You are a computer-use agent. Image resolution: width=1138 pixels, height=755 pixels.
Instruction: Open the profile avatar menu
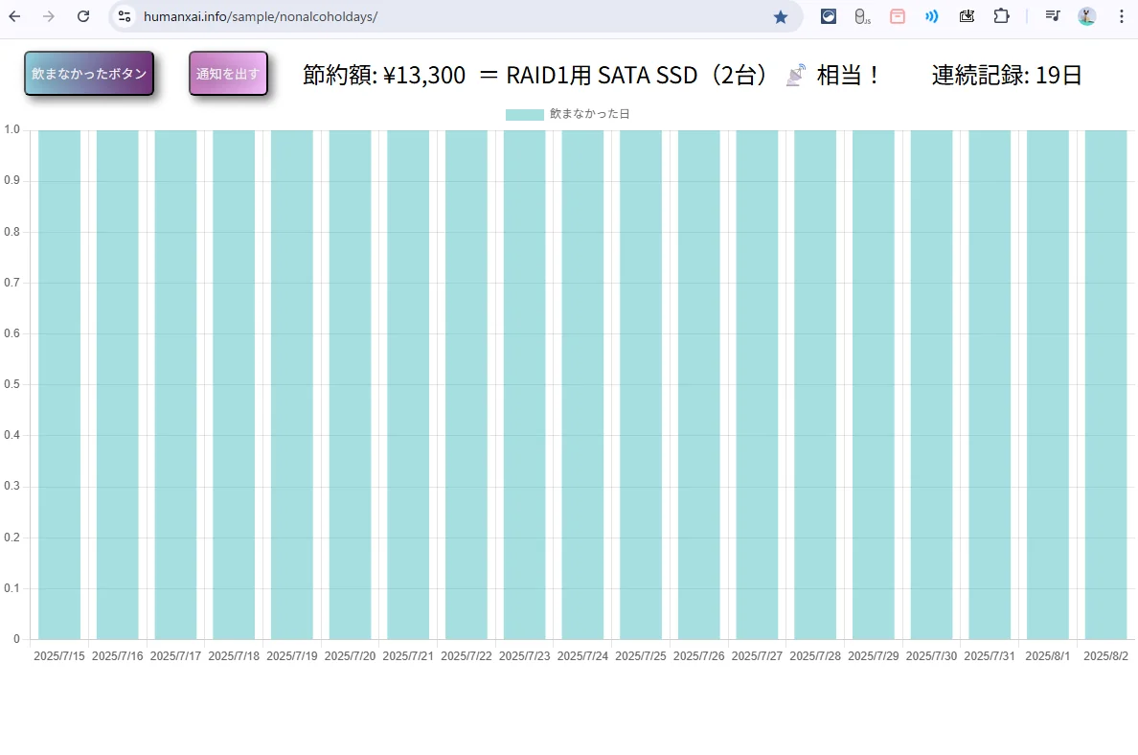[x=1086, y=16]
